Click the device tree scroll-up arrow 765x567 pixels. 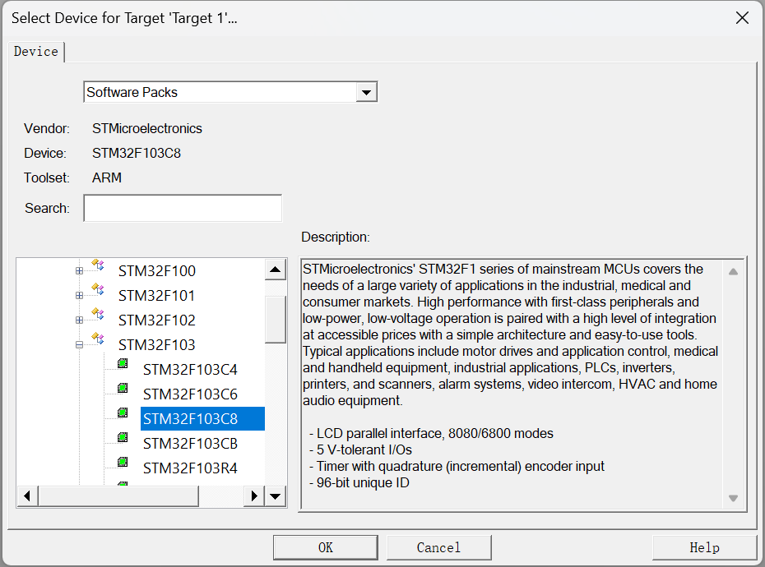[276, 270]
